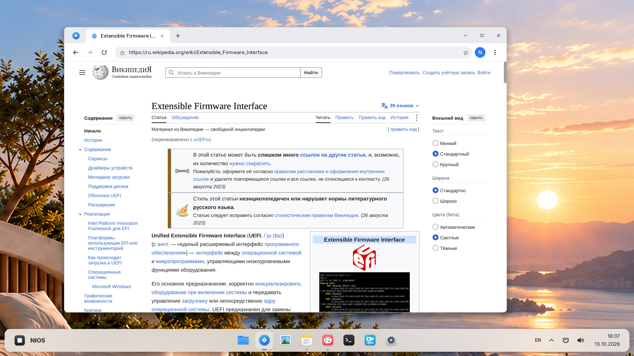
Task: Focus the Искать в Википедии search field
Action: pyautogui.click(x=233, y=73)
